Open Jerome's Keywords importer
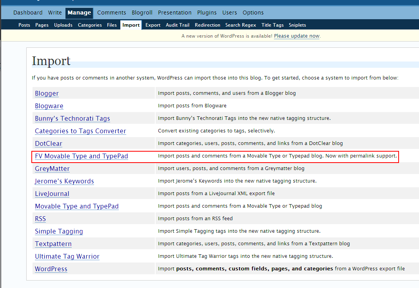 (x=64, y=181)
